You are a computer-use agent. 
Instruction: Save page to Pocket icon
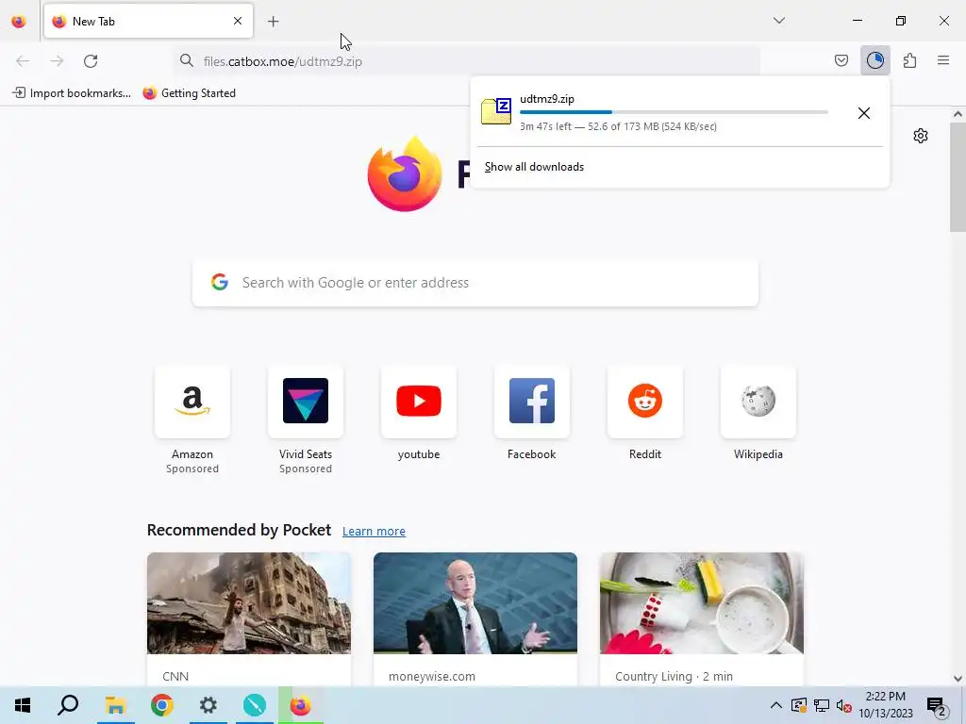click(x=841, y=60)
